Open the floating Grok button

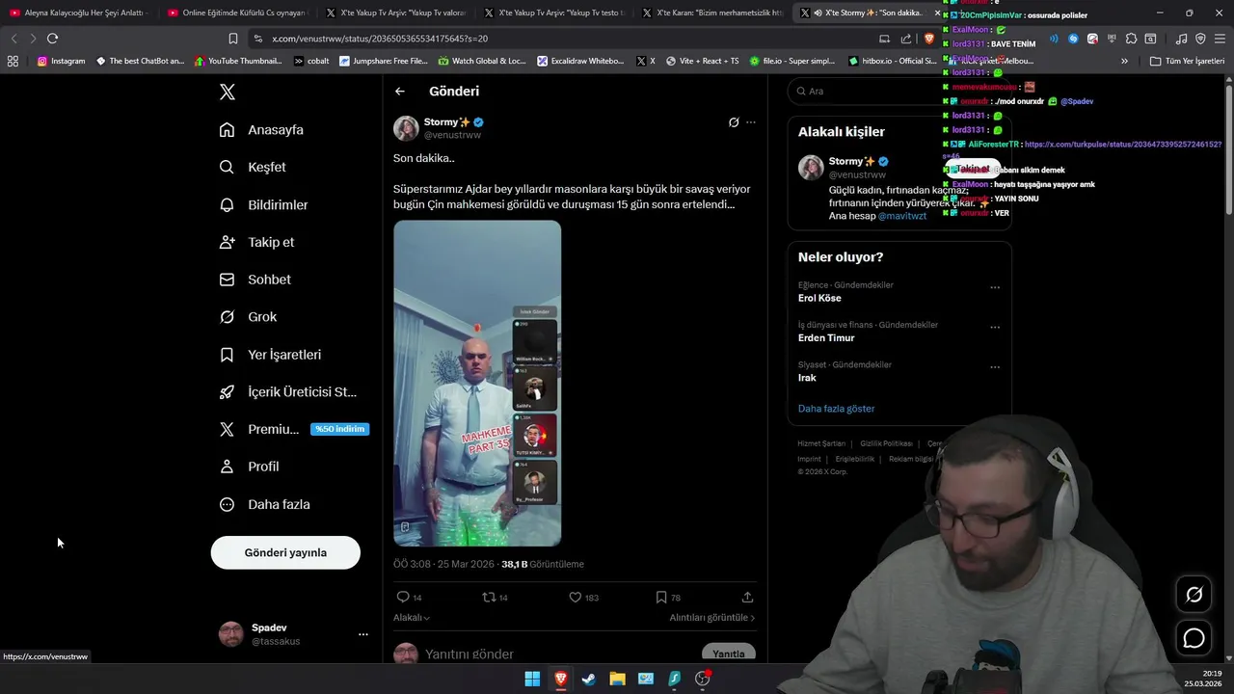tap(1194, 595)
